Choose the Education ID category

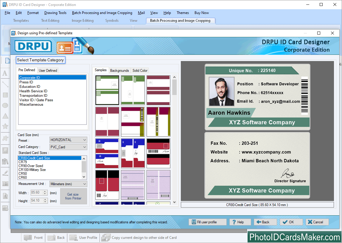click(x=30, y=86)
